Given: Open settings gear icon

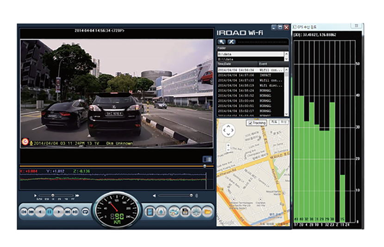Looking at the screenshot, I should (x=196, y=212).
